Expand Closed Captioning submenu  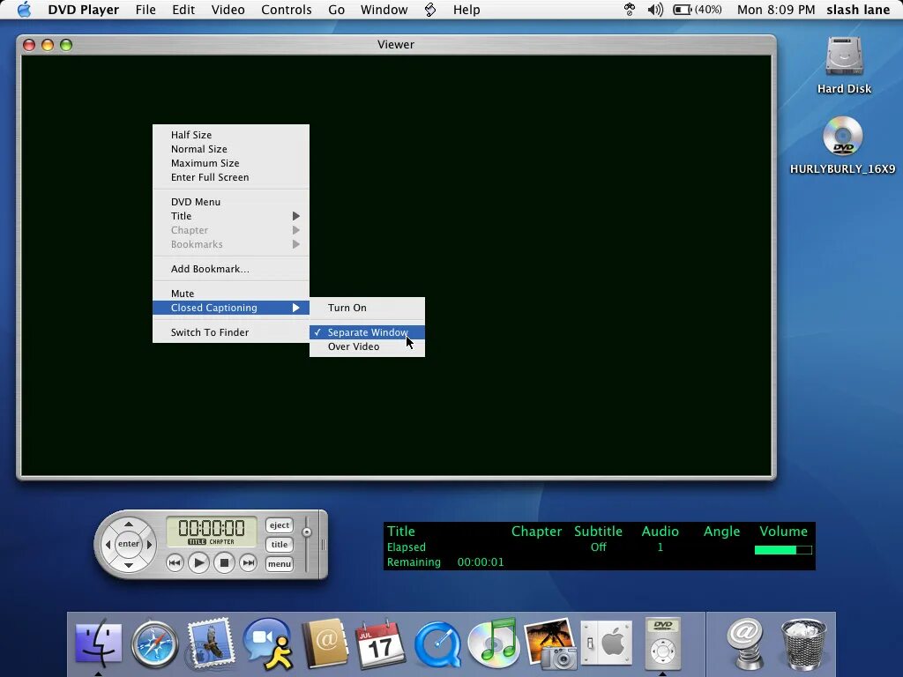[x=231, y=308]
